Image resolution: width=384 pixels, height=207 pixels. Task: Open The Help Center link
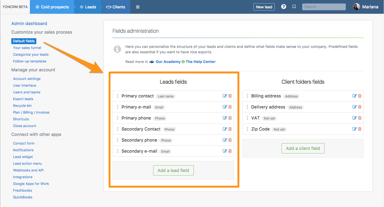[x=200, y=62]
